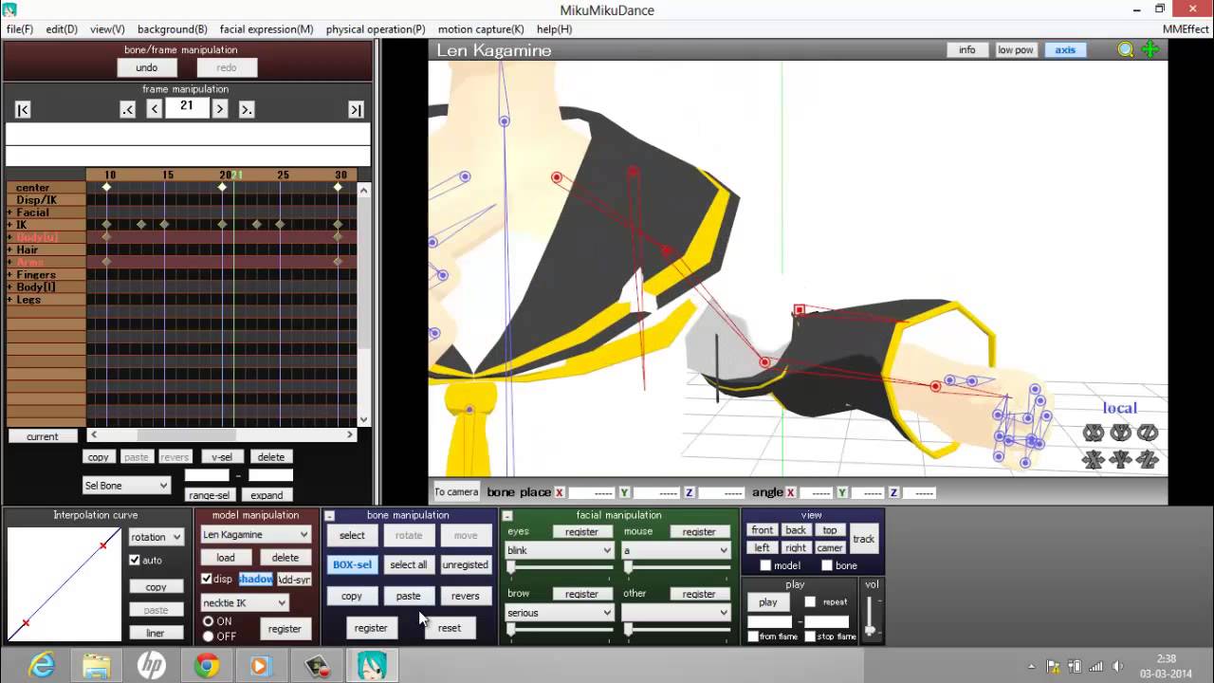Viewport: 1214px width, 683px height.
Task: Open File Explorer from taskbar
Action: (97, 666)
